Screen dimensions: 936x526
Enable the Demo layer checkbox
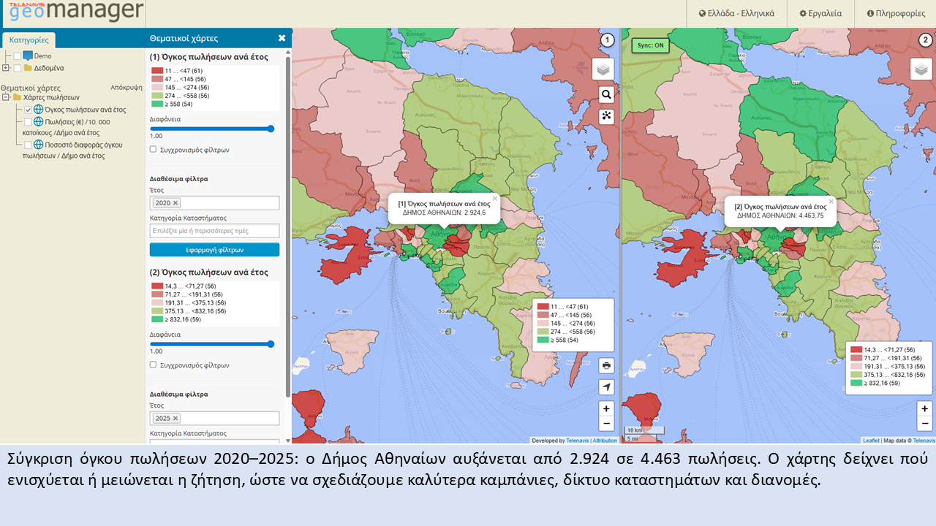(18, 56)
